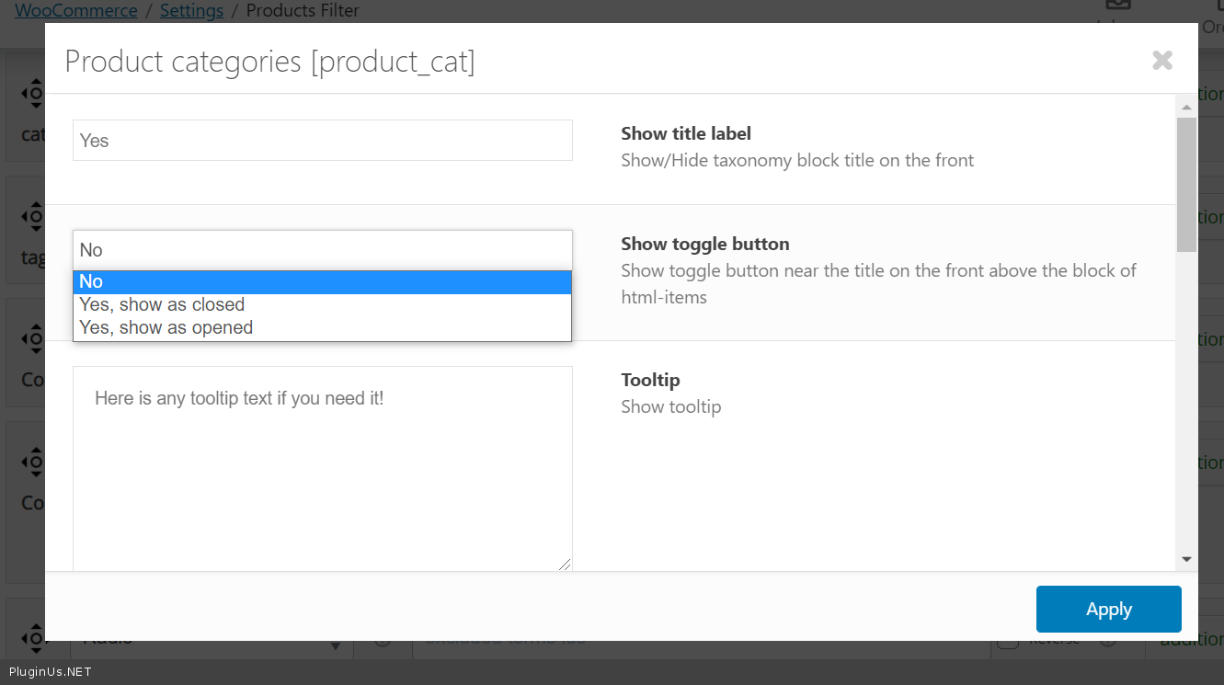Click the tooltip textarea's resize grip
Screen dimensions: 1224x685
(x=565, y=564)
